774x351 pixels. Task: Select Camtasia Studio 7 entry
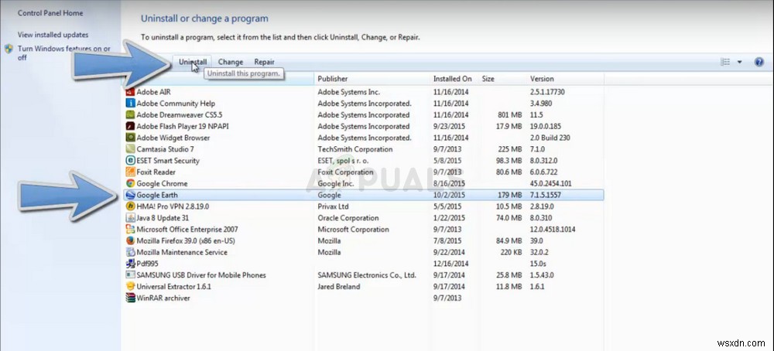coord(166,149)
